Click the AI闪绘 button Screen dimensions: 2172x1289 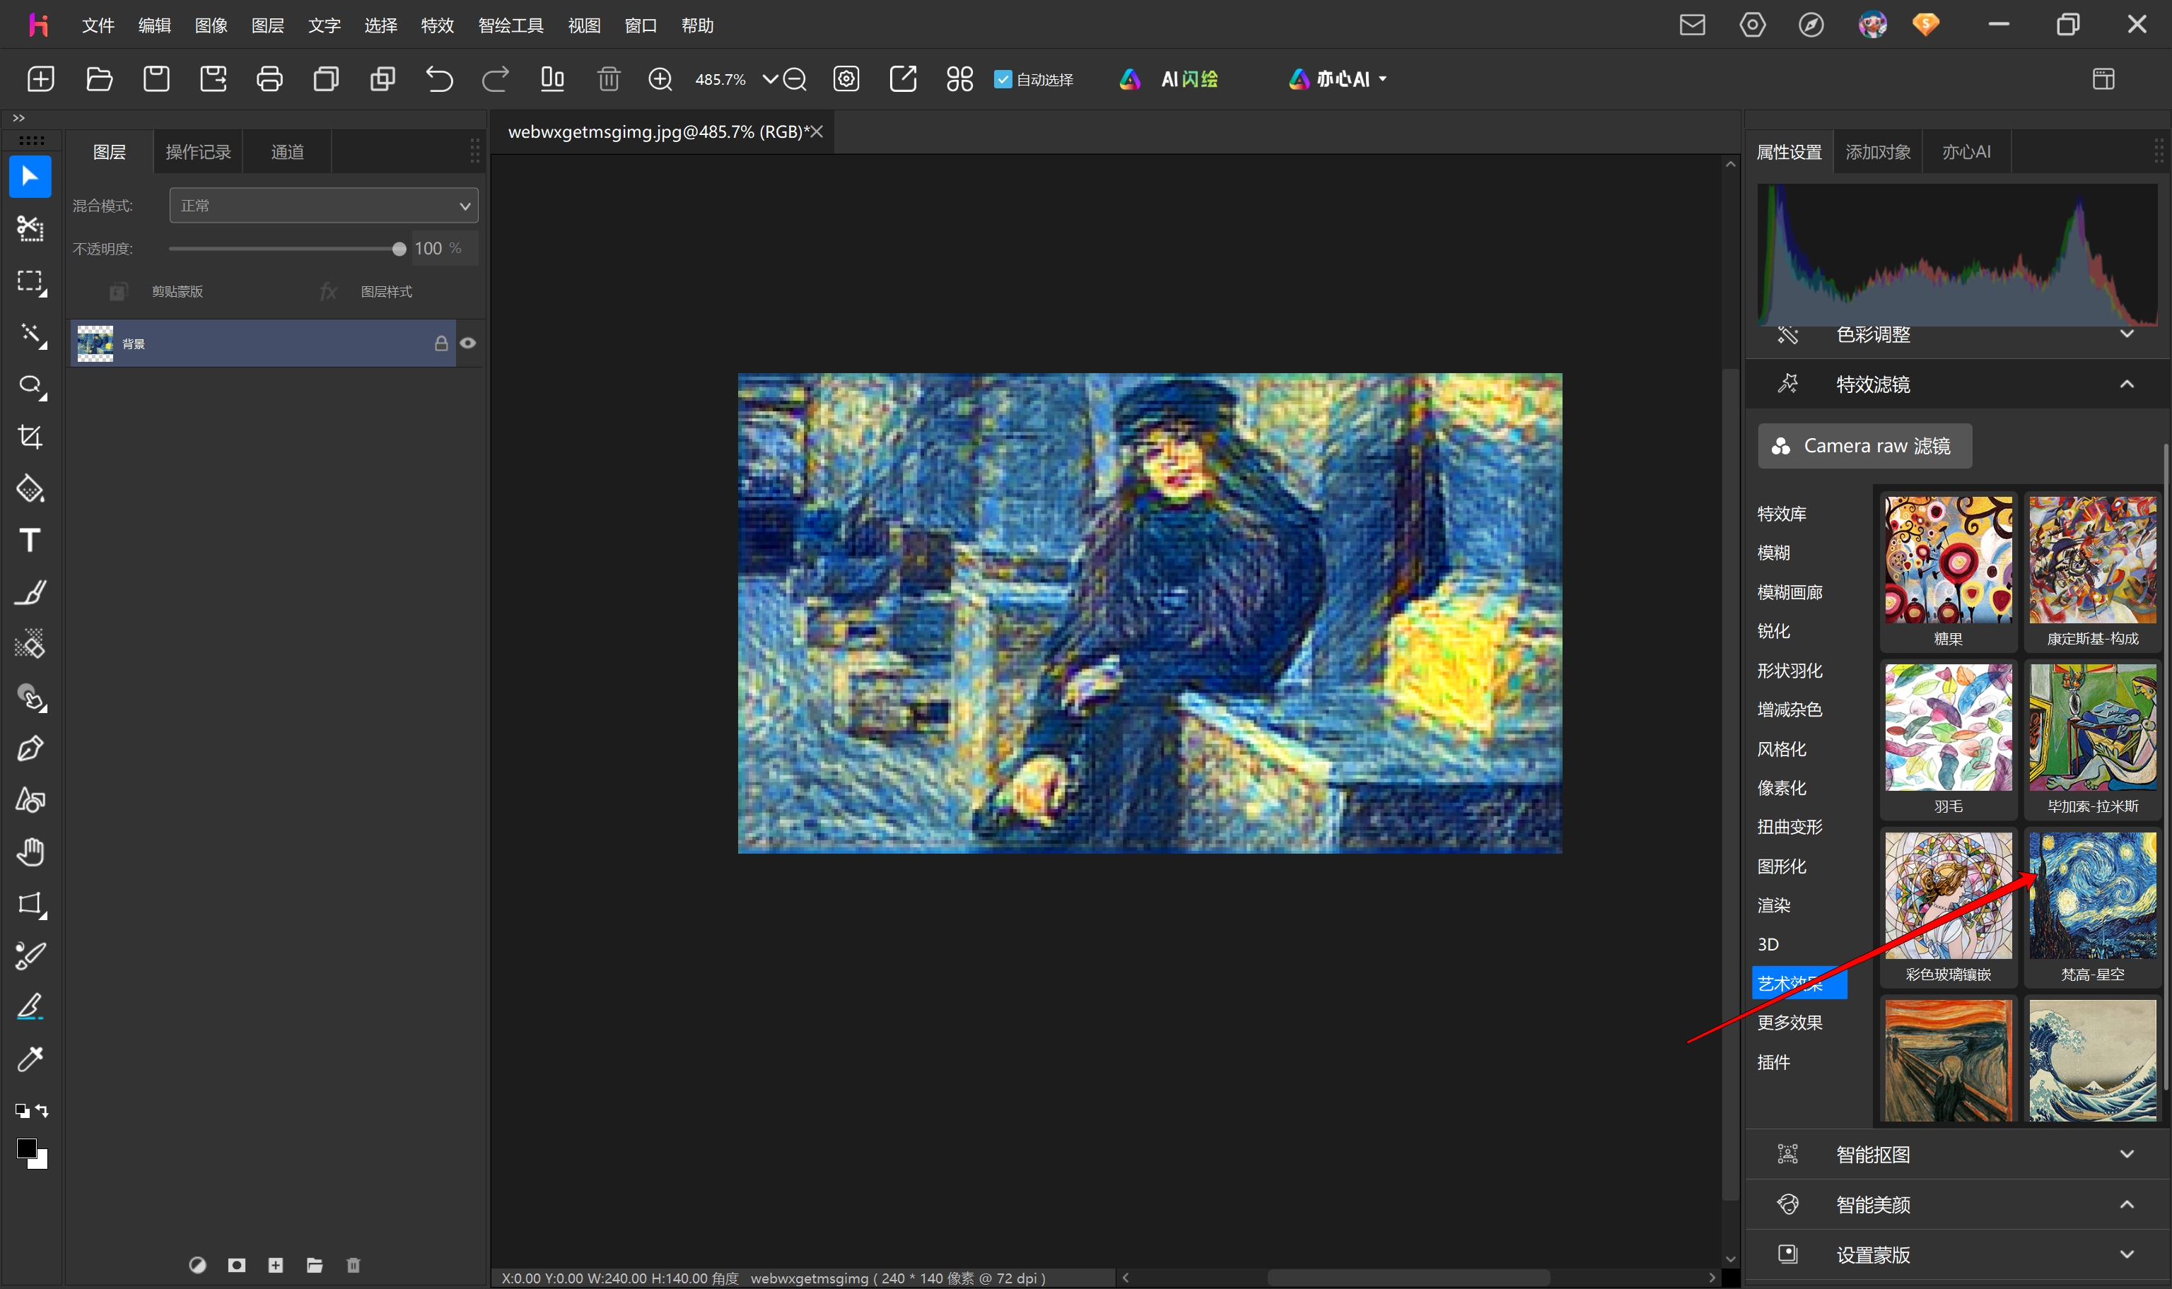click(x=1169, y=79)
